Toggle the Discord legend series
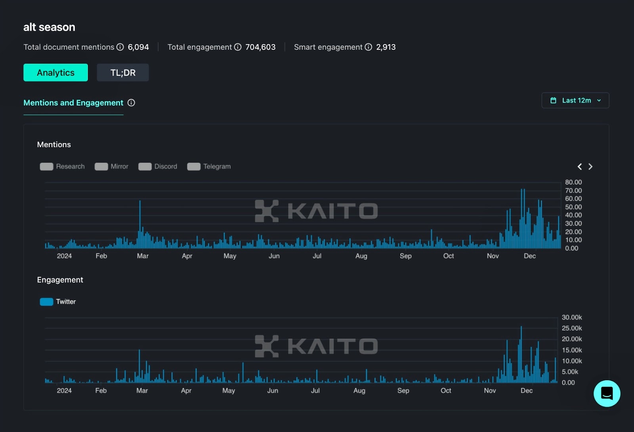The height and width of the screenshot is (432, 634). point(158,166)
